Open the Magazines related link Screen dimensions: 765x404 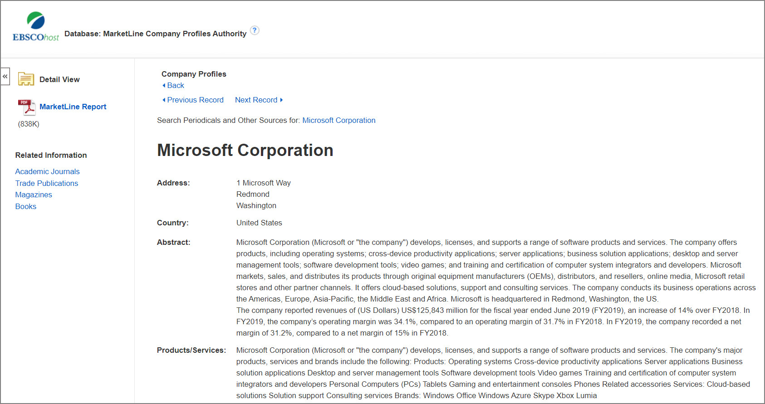click(x=34, y=195)
